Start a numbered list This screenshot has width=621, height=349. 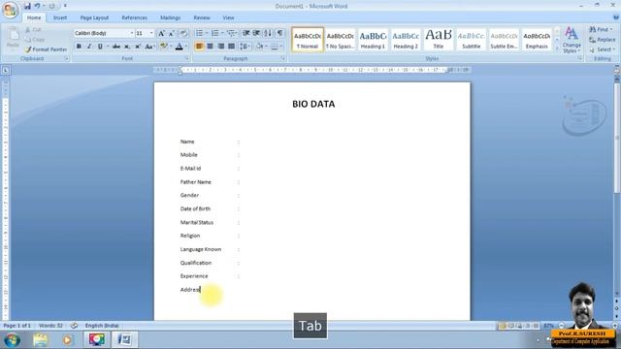215,33
